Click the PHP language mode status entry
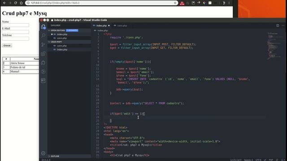Viewport: 287px width, 161px height. coord(271,160)
